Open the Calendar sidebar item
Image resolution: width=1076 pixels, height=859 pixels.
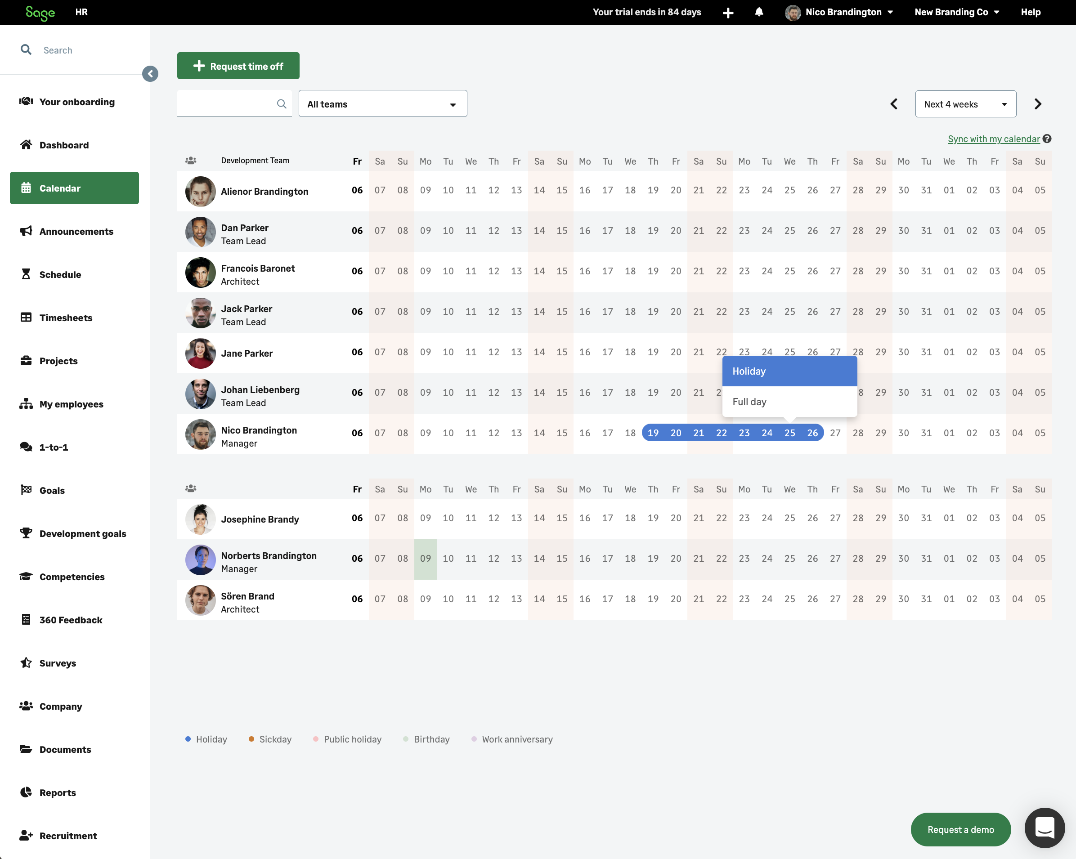[74, 188]
